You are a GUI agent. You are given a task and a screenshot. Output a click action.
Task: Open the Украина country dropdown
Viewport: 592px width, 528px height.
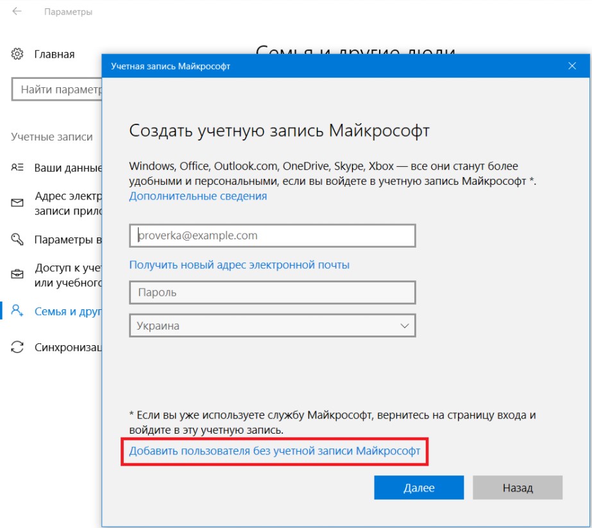tap(272, 325)
